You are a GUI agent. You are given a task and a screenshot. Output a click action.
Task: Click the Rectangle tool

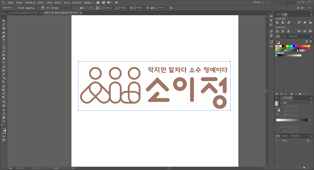(4, 48)
